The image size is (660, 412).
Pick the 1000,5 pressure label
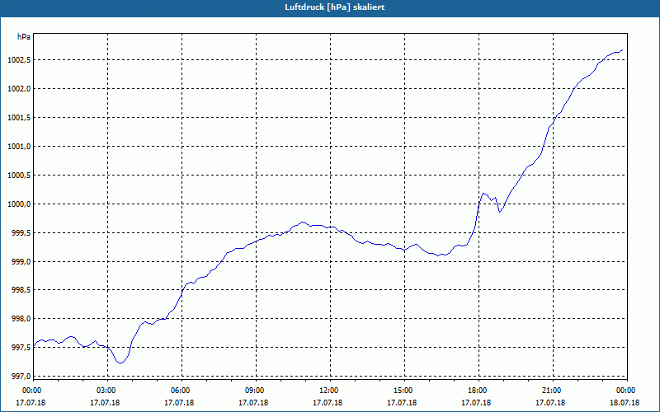(19, 176)
